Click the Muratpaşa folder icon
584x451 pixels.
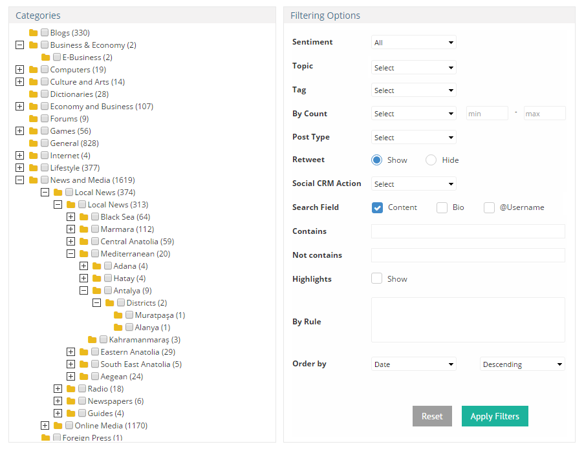pyautogui.click(x=118, y=315)
